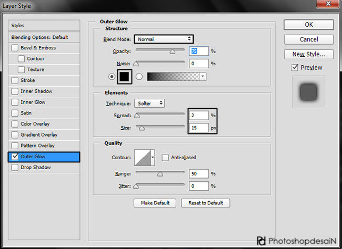Toggle the Preview checkbox
The width and height of the screenshot is (342, 249).
pos(295,67)
